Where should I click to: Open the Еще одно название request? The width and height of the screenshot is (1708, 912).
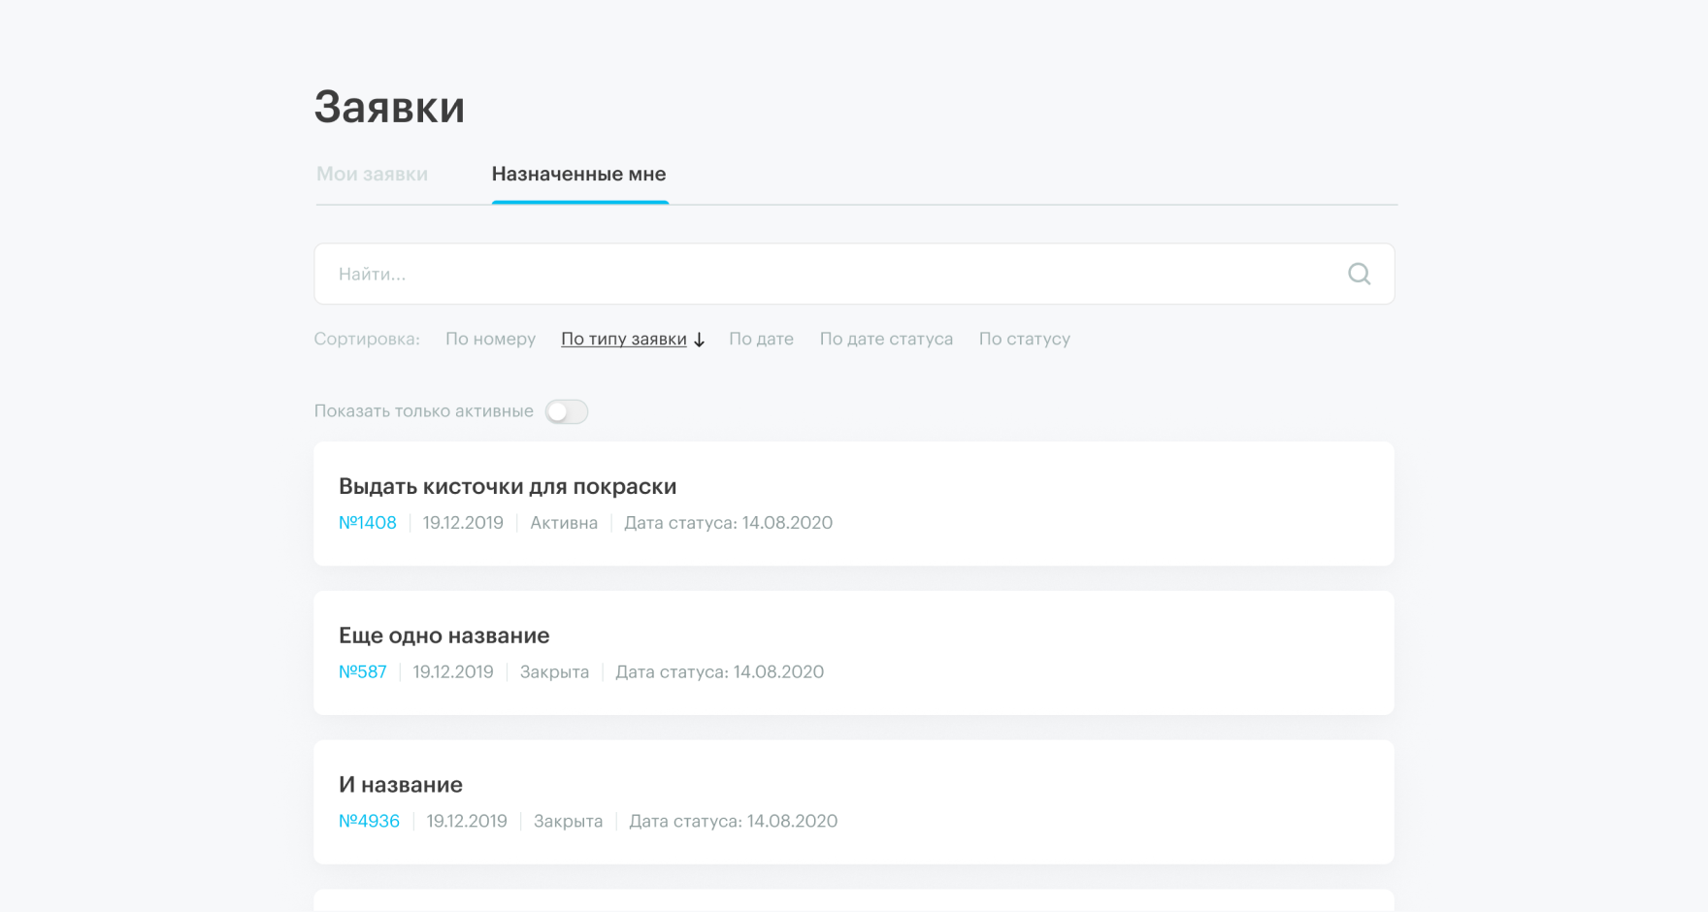(x=443, y=636)
